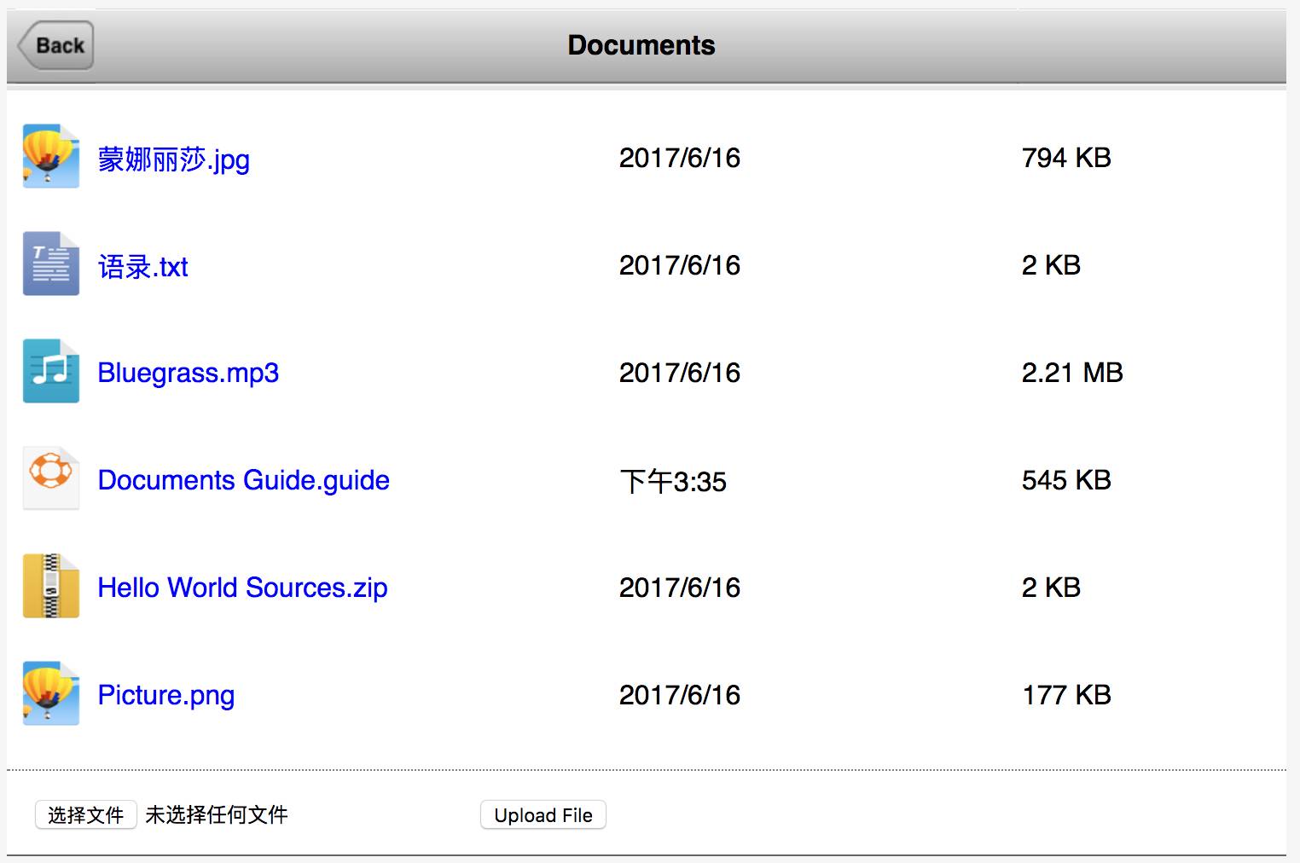
Task: Click the size label 2.21 MB for Bluegrass.mp3
Action: (x=1072, y=373)
